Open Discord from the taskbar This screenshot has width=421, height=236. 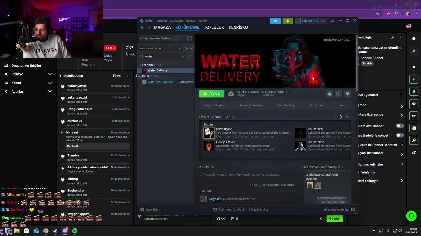click(65, 231)
